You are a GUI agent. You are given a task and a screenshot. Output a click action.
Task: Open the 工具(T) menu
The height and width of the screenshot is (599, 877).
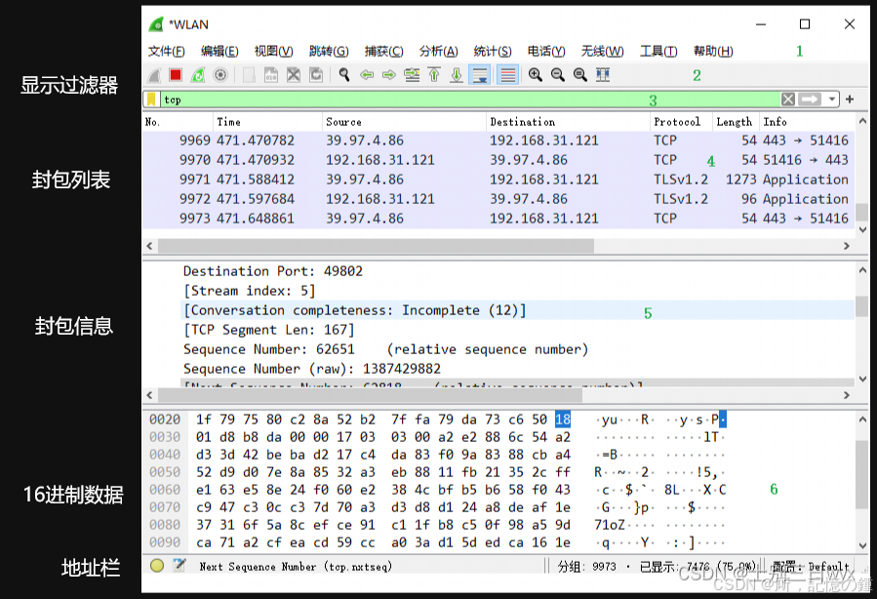click(658, 52)
